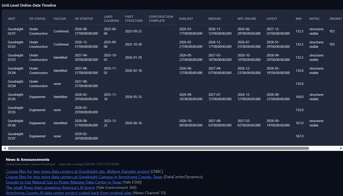This screenshot has width=343, height=196.
Task: Click the DC01 drone YES value
Action: [x=332, y=31]
